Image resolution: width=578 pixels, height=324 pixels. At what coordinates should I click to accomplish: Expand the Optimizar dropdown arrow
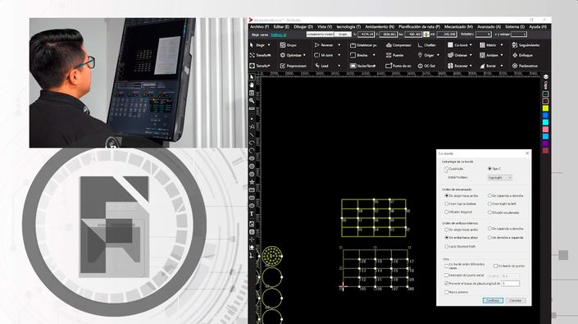pyautogui.click(x=304, y=55)
